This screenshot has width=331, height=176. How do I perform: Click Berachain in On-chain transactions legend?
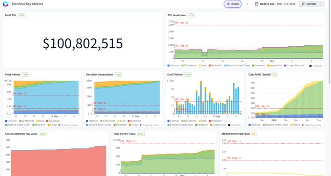(134, 121)
